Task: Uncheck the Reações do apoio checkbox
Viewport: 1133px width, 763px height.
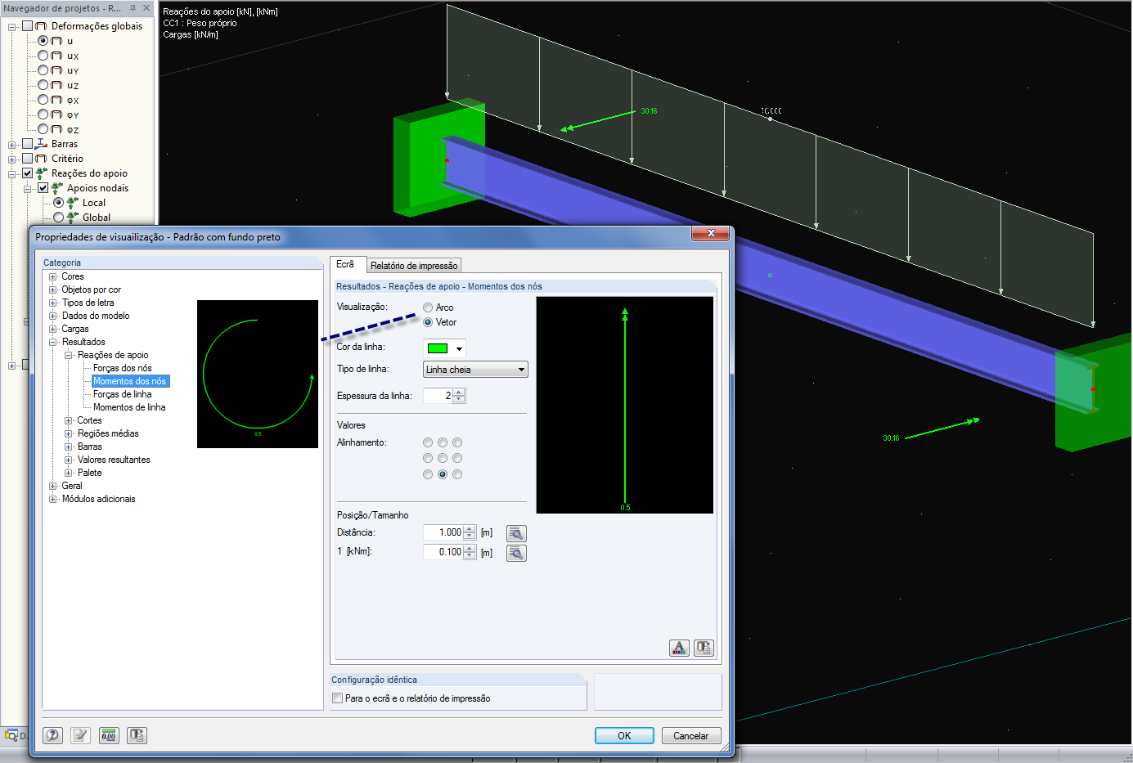Action: (x=27, y=173)
